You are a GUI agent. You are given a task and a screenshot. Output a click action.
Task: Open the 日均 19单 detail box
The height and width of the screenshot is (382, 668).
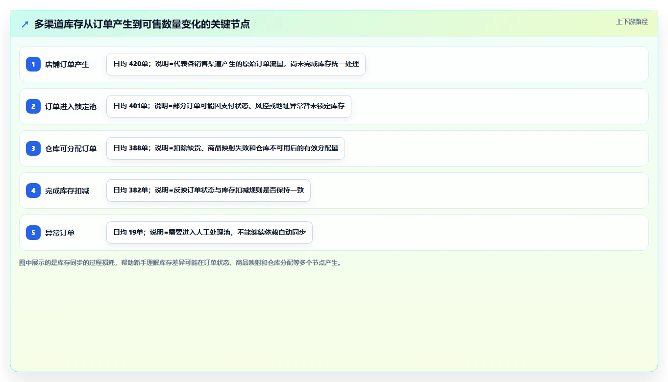coord(209,233)
